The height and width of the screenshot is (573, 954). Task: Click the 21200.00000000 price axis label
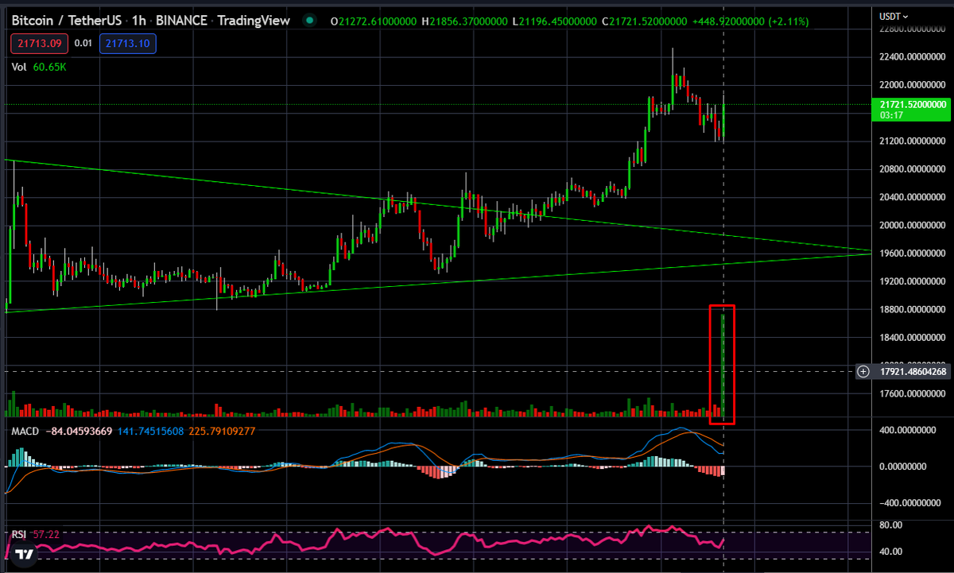[914, 141]
